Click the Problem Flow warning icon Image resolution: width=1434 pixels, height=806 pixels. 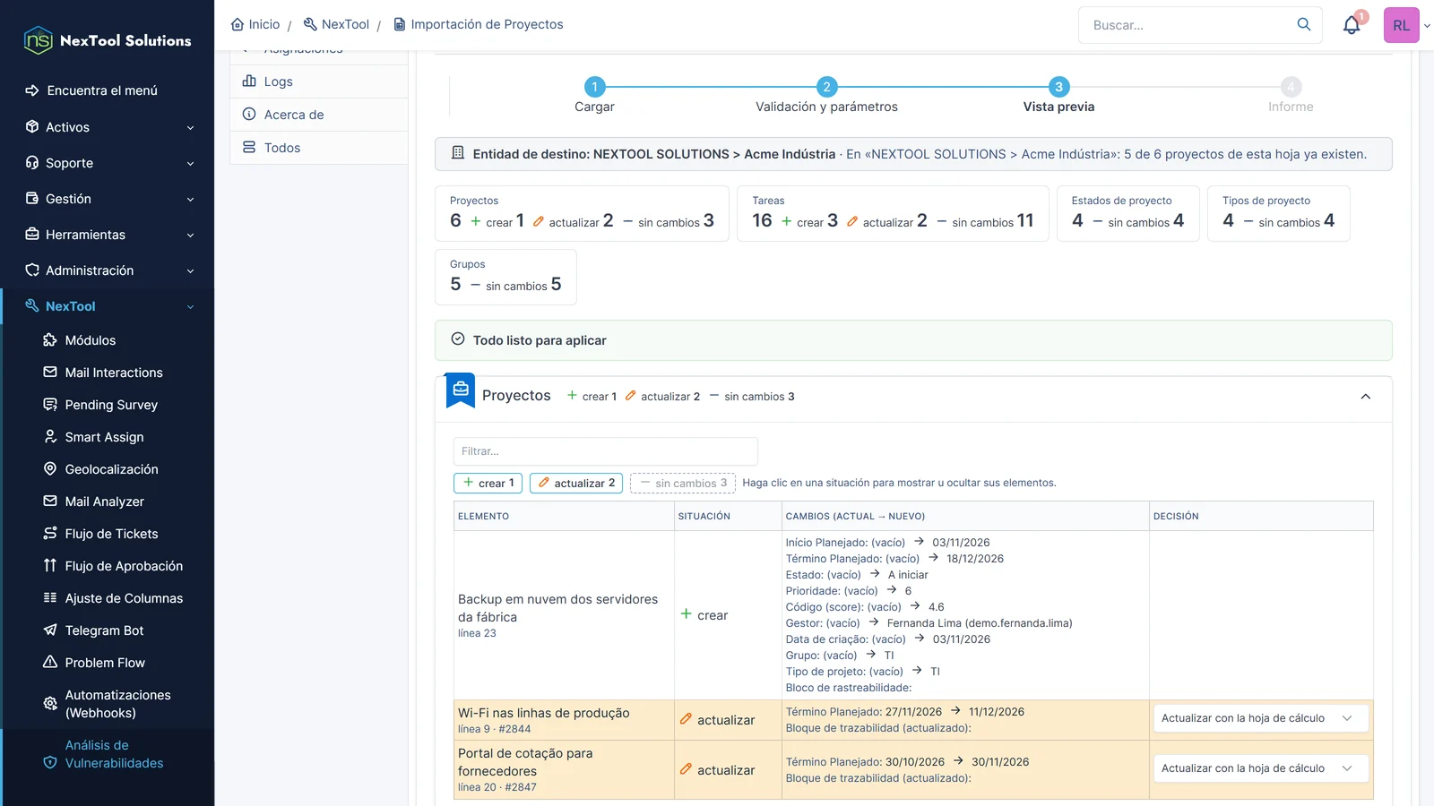50,663
